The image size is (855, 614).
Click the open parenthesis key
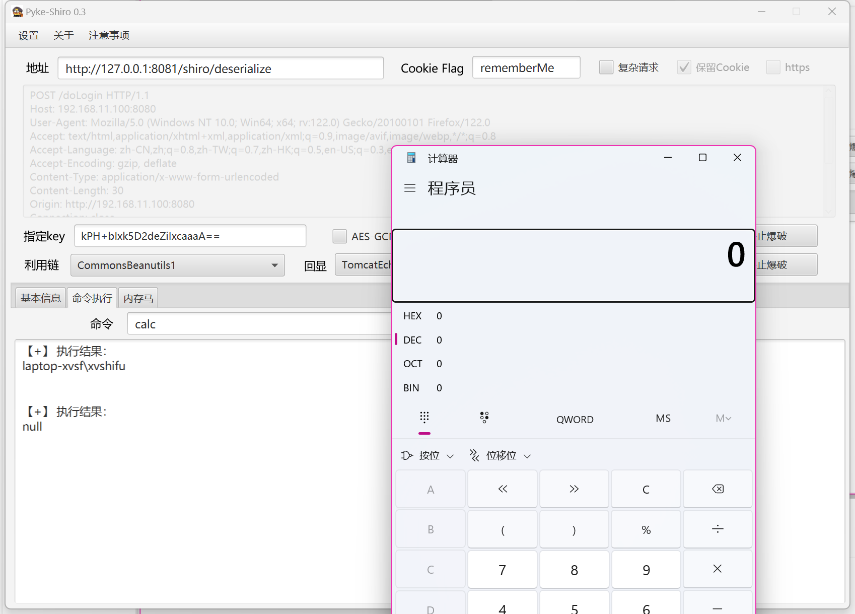pyautogui.click(x=503, y=529)
